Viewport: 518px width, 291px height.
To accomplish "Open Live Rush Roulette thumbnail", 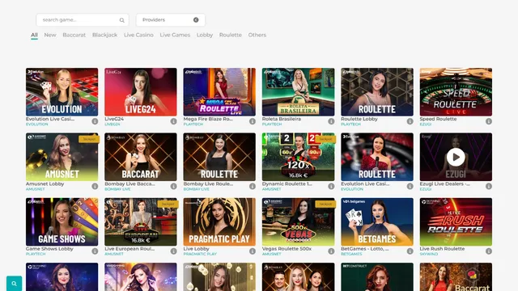I will pos(456,221).
